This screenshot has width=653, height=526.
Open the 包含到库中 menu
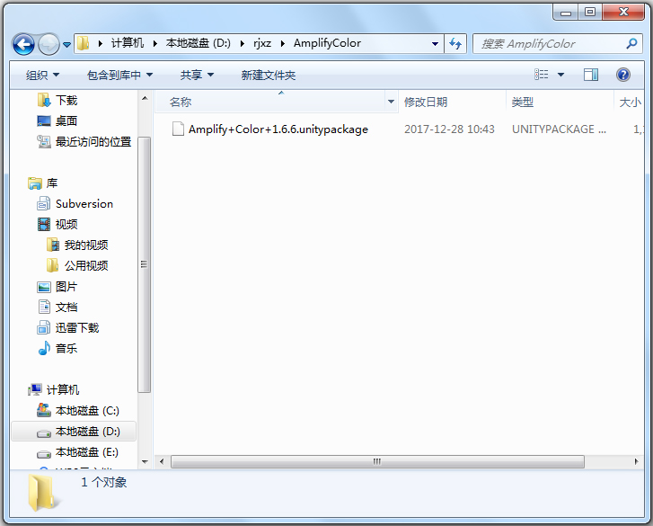119,75
